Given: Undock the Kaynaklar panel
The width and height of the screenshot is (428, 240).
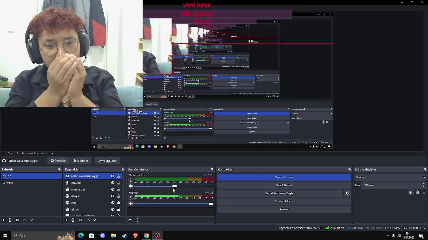Looking at the screenshot, I should tap(123, 169).
